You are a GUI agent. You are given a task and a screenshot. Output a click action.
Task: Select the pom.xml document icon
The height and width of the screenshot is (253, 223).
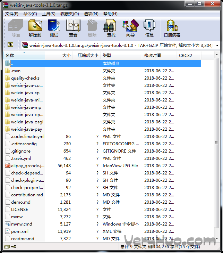click(x=8, y=231)
